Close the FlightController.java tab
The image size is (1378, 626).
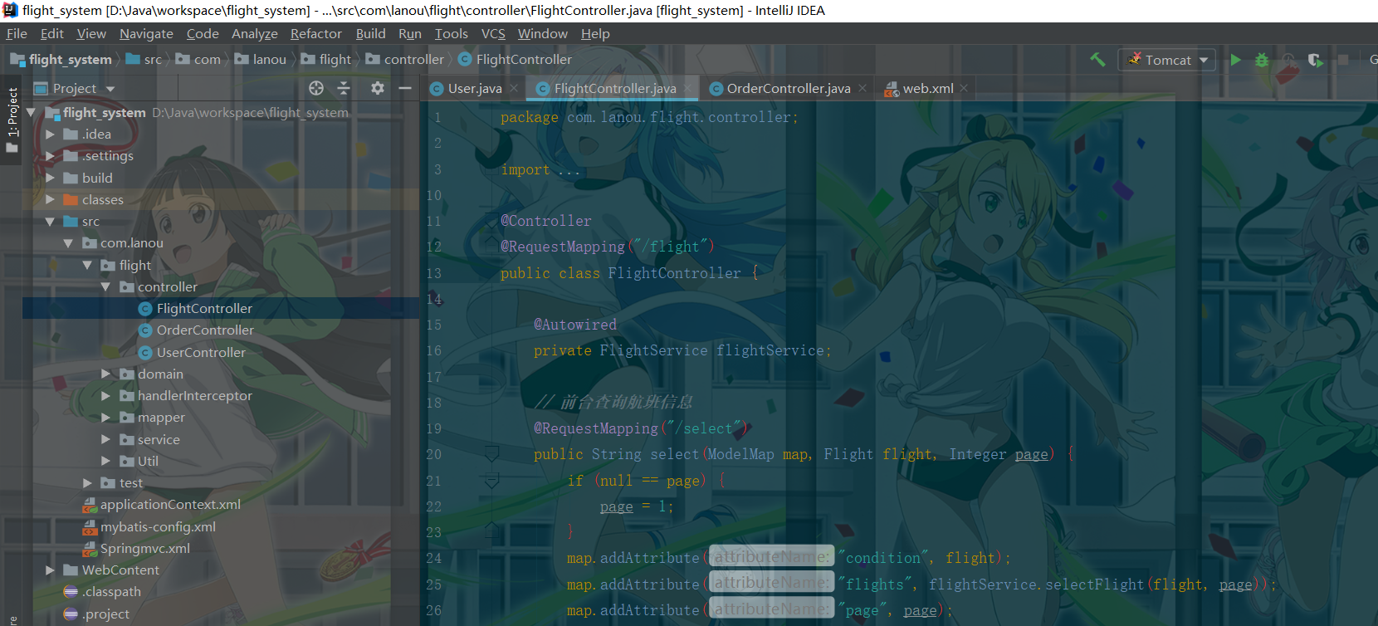click(x=688, y=88)
